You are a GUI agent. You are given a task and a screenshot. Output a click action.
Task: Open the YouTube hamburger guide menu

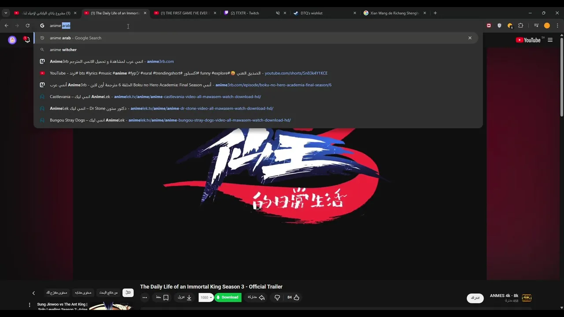[x=550, y=40]
